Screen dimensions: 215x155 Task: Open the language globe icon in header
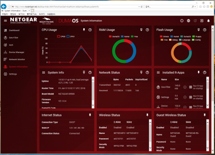point(189,21)
